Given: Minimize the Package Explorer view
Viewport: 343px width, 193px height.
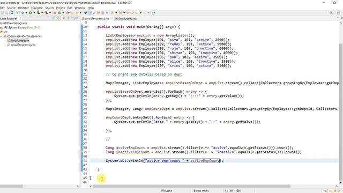Looking at the screenshot, I should pos(72,18).
